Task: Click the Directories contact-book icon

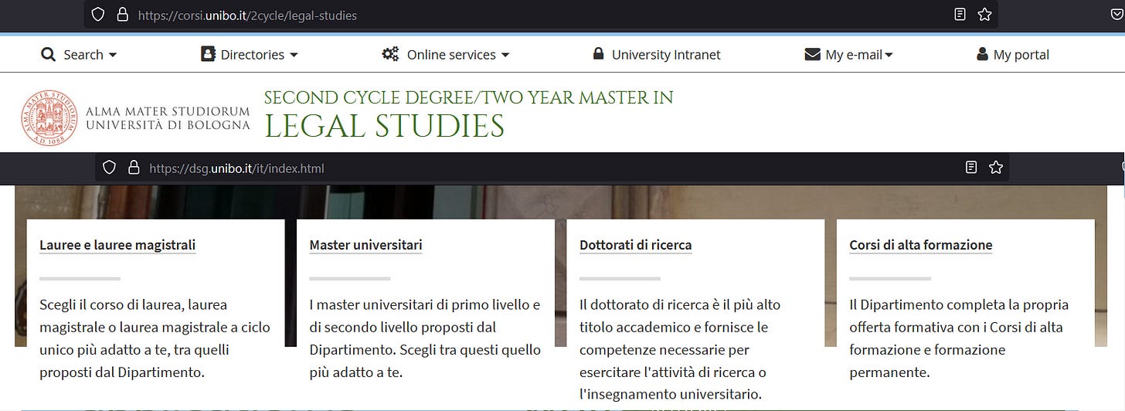Action: [207, 54]
